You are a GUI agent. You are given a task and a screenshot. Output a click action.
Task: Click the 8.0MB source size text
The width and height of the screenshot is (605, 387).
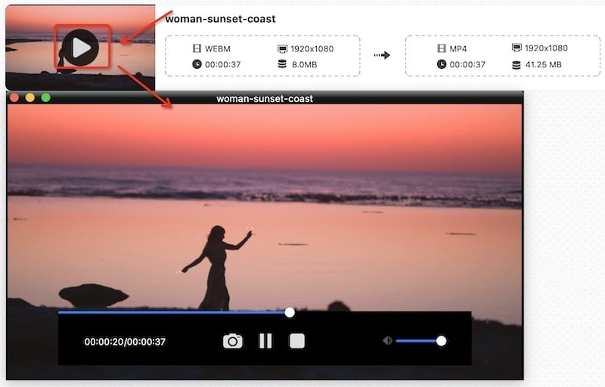(x=305, y=65)
